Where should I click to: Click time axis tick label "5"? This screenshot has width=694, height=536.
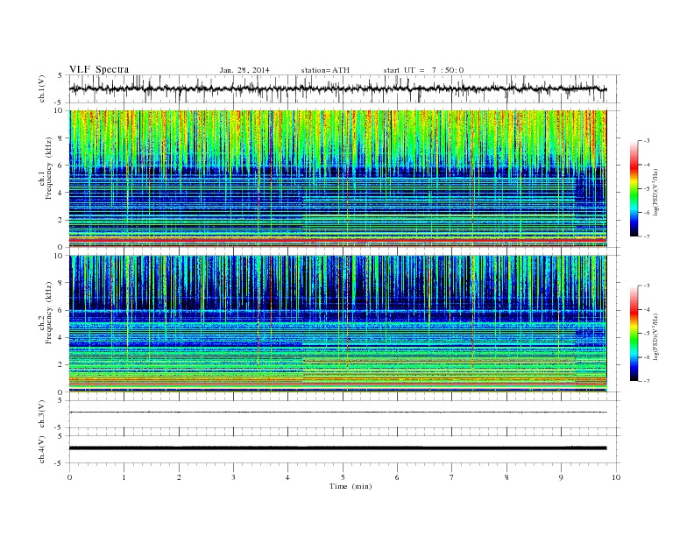tap(343, 477)
